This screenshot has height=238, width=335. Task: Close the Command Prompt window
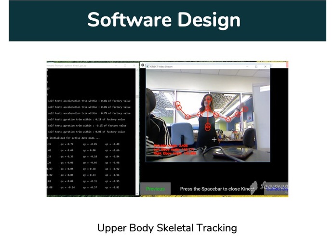coord(134,66)
